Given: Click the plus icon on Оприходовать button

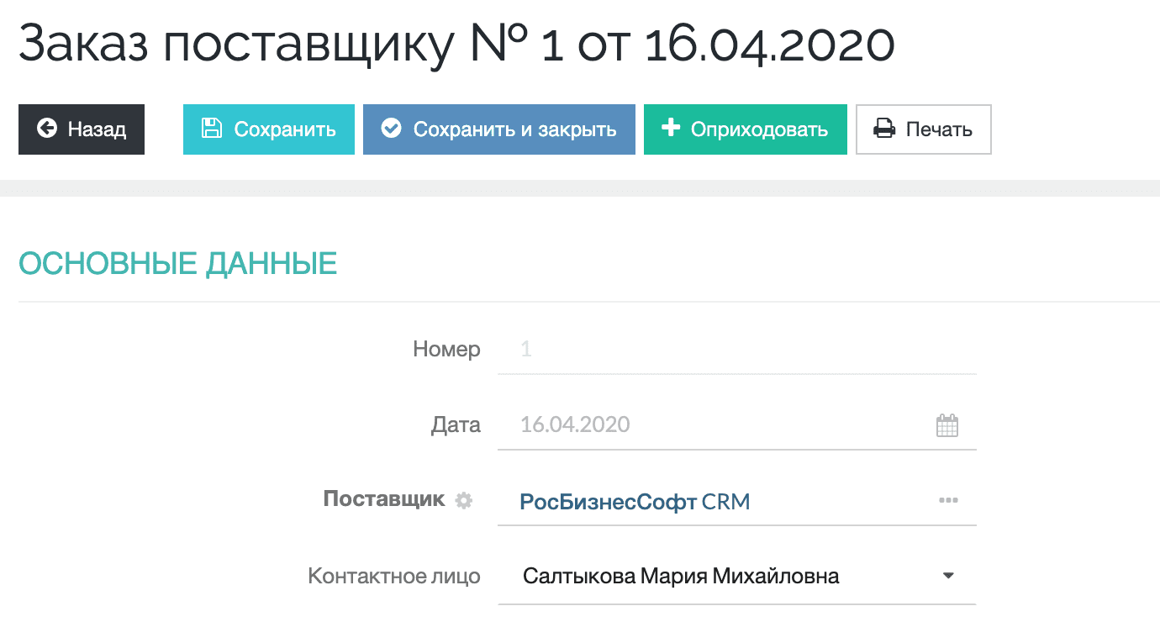Looking at the screenshot, I should click(x=670, y=129).
